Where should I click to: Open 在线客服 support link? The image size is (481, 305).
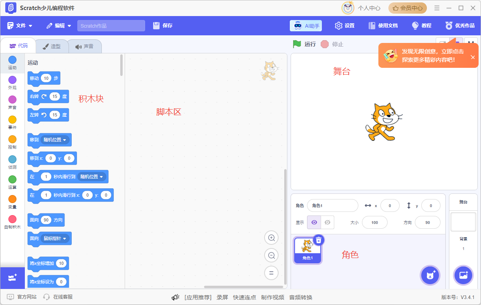[58, 297]
